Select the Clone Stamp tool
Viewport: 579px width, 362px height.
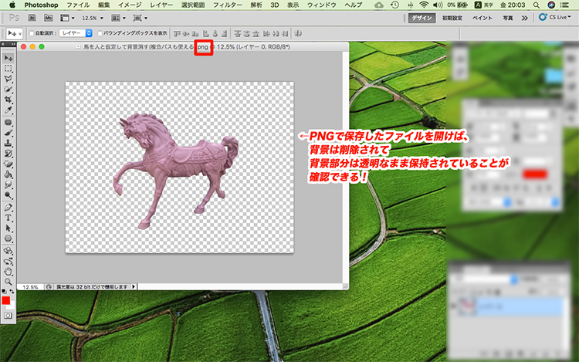click(x=8, y=143)
